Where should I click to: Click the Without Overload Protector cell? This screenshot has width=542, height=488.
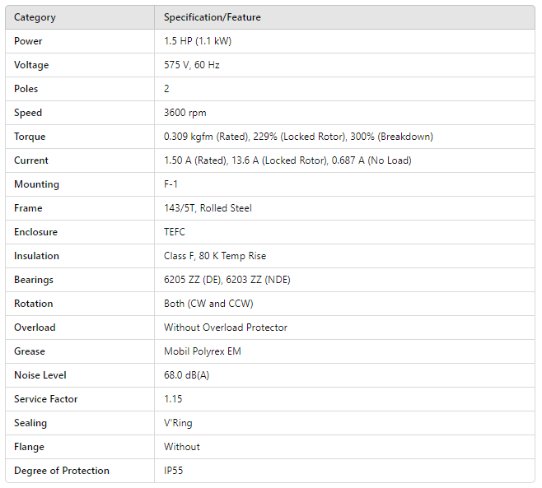226,328
